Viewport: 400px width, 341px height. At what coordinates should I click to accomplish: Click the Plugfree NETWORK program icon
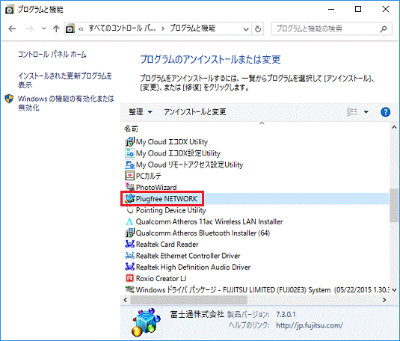coord(129,199)
